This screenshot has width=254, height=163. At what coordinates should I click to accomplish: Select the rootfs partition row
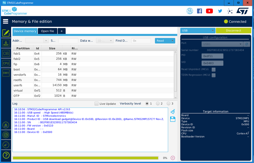coord(93,80)
